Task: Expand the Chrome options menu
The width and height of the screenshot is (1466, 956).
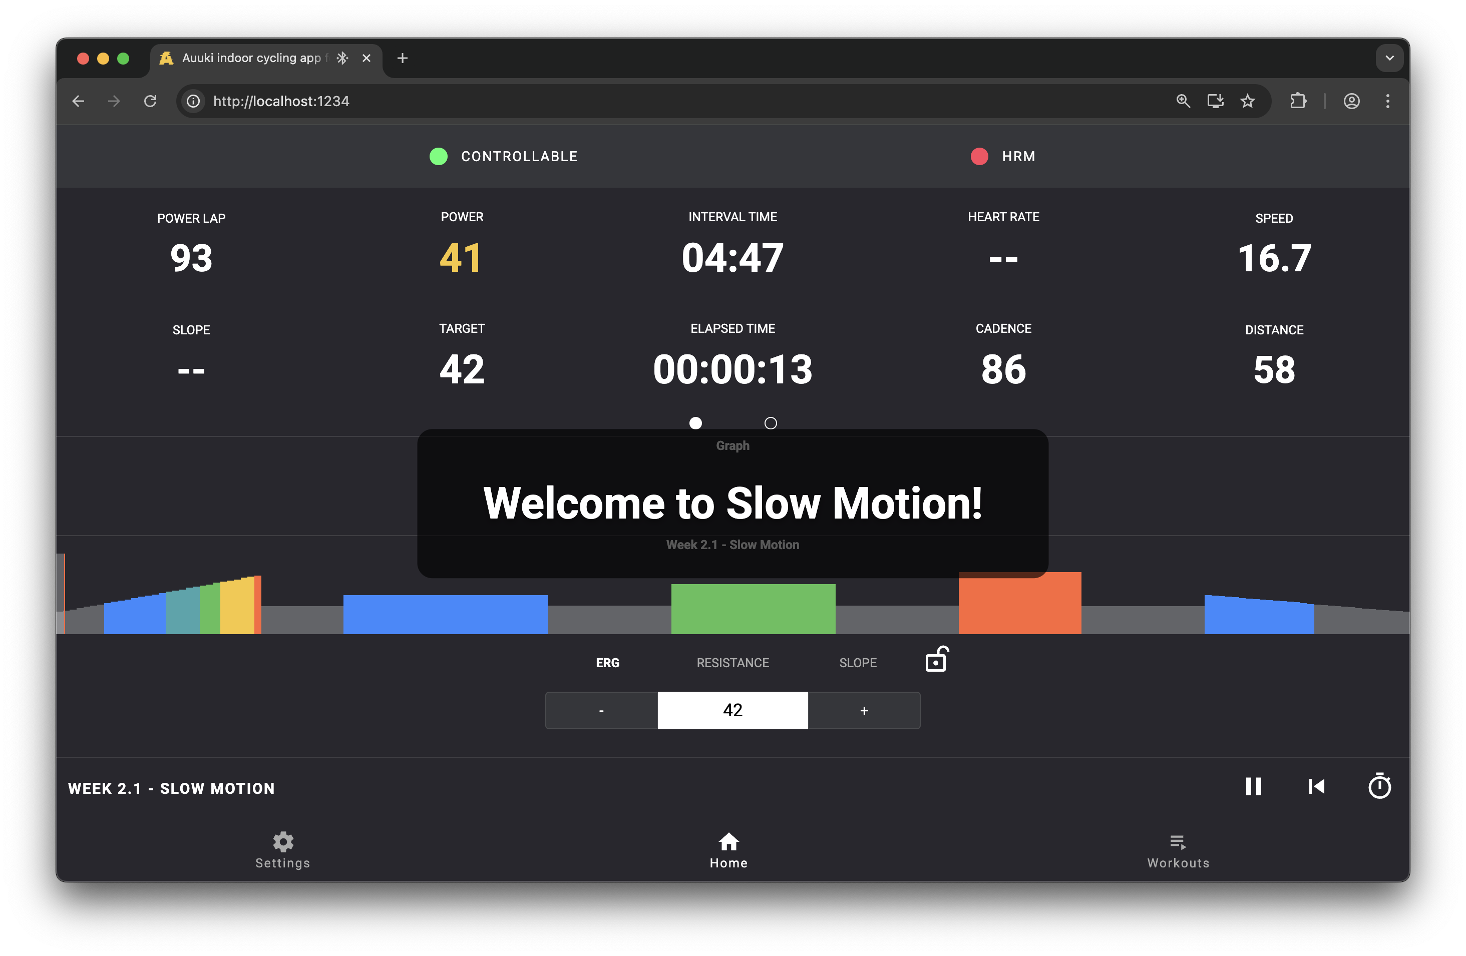Action: coord(1388,101)
